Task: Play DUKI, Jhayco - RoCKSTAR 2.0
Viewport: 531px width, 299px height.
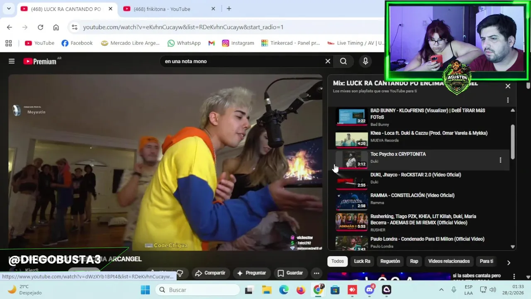Action: [419, 181]
